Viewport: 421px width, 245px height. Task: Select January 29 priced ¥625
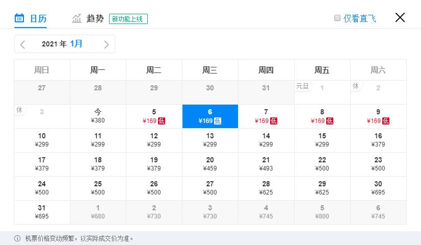click(322, 188)
